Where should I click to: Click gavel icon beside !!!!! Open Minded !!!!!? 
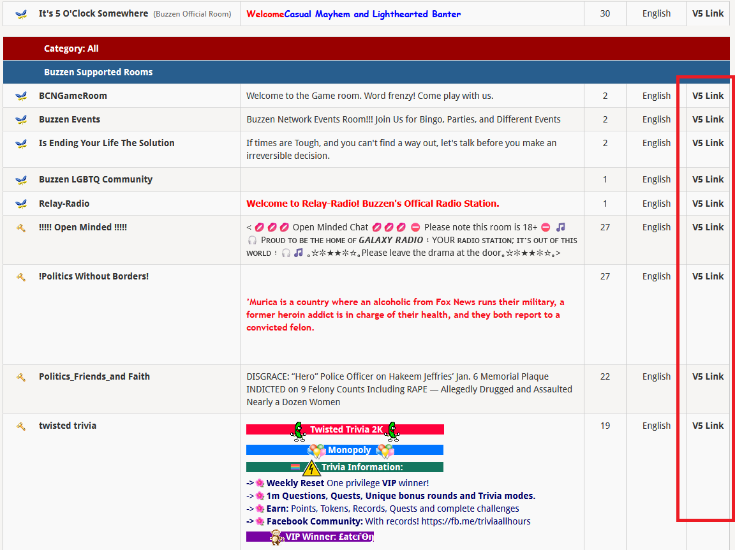click(x=21, y=227)
